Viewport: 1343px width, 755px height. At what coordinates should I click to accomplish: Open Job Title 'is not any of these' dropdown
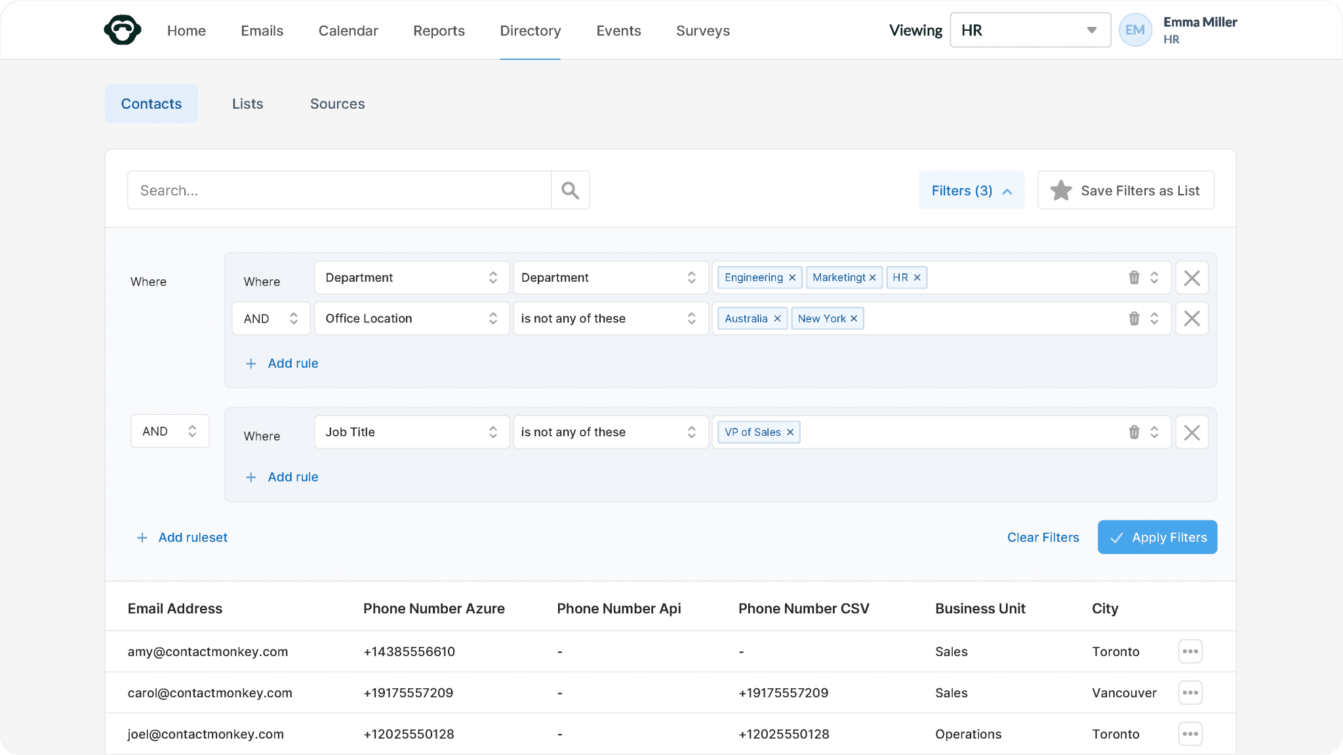[610, 432]
